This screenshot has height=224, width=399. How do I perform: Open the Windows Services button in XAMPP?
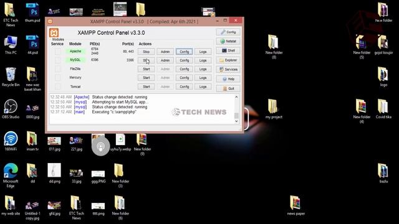pos(228,69)
